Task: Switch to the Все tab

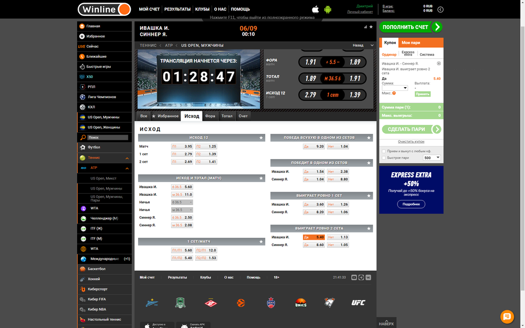Action: (x=144, y=116)
